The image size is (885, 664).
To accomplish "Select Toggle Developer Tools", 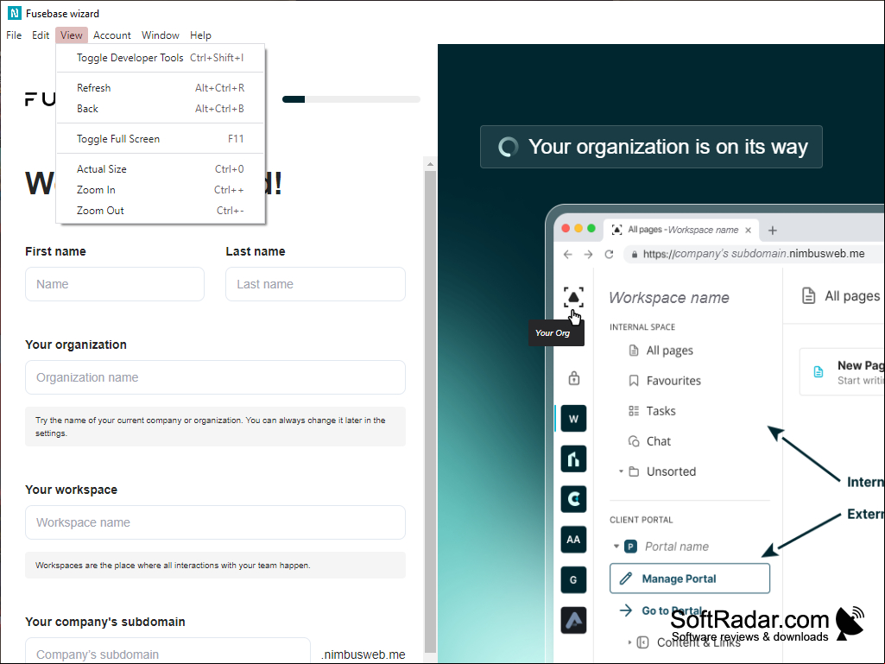I will point(161,58).
